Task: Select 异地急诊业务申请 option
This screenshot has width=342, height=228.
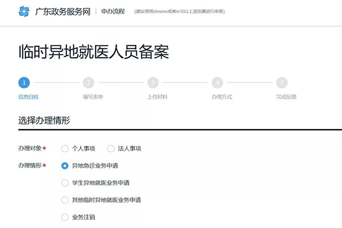Action: point(65,166)
